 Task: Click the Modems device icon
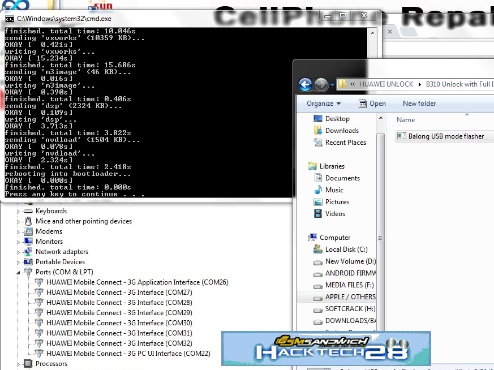(28, 231)
